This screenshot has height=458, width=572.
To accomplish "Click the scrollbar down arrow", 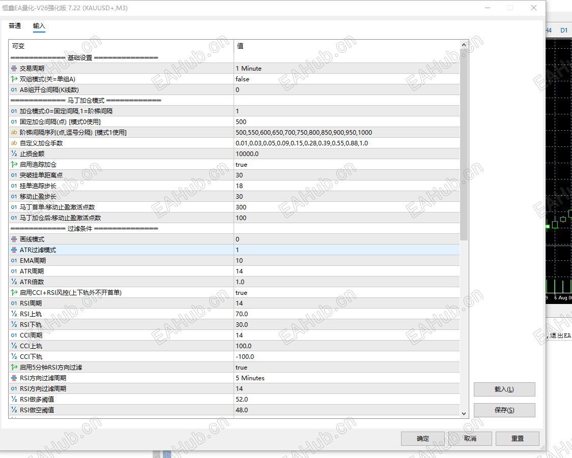I will point(464,414).
